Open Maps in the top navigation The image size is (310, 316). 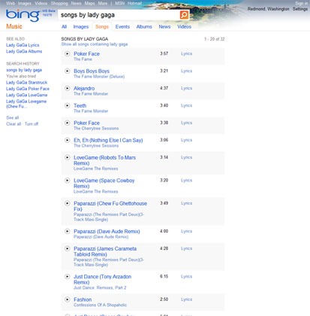[89, 3]
